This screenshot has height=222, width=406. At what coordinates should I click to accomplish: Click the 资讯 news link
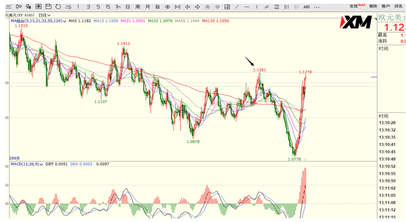[x=399, y=6]
